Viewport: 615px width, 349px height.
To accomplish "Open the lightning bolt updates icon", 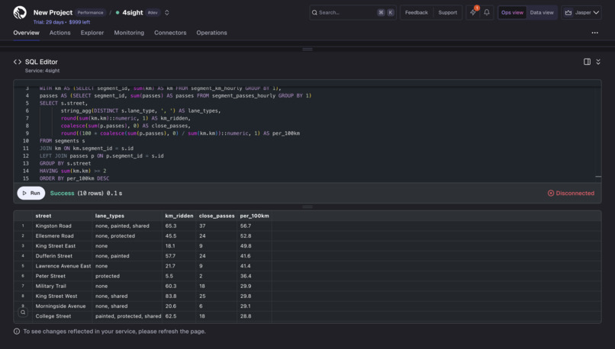I will click(473, 12).
